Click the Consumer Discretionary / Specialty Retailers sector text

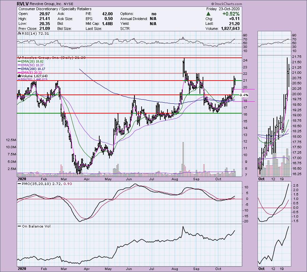[55, 9]
